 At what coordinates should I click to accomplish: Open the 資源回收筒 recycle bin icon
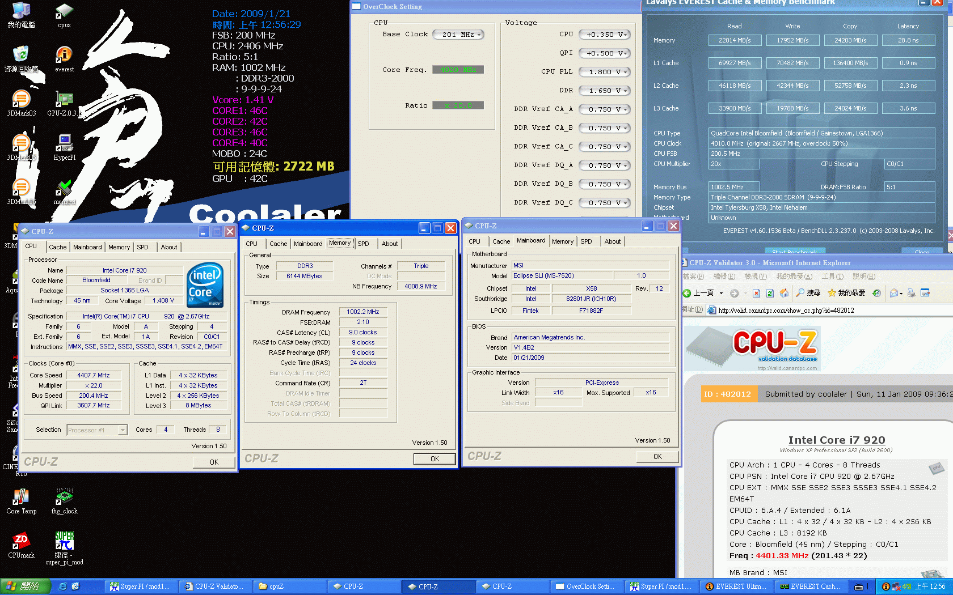tap(21, 59)
